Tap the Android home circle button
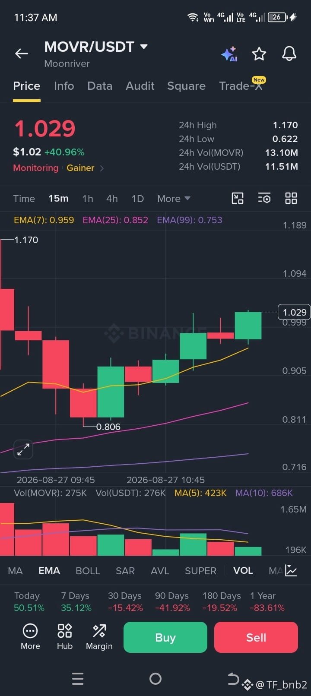Screen dimensions: 311x696 coord(155,679)
